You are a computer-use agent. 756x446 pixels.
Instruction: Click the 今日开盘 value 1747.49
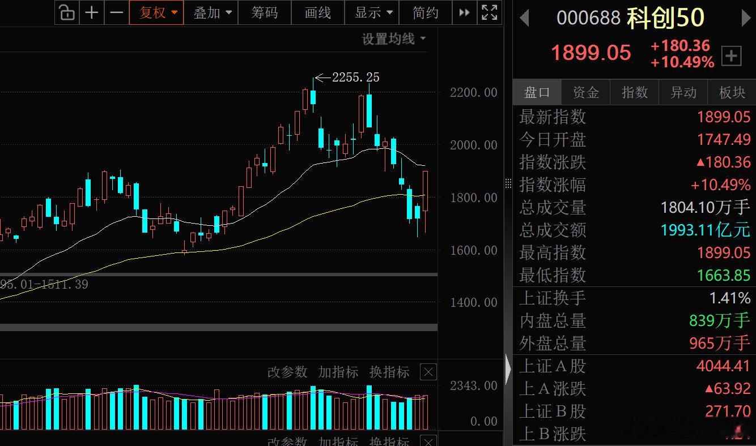tap(724, 140)
